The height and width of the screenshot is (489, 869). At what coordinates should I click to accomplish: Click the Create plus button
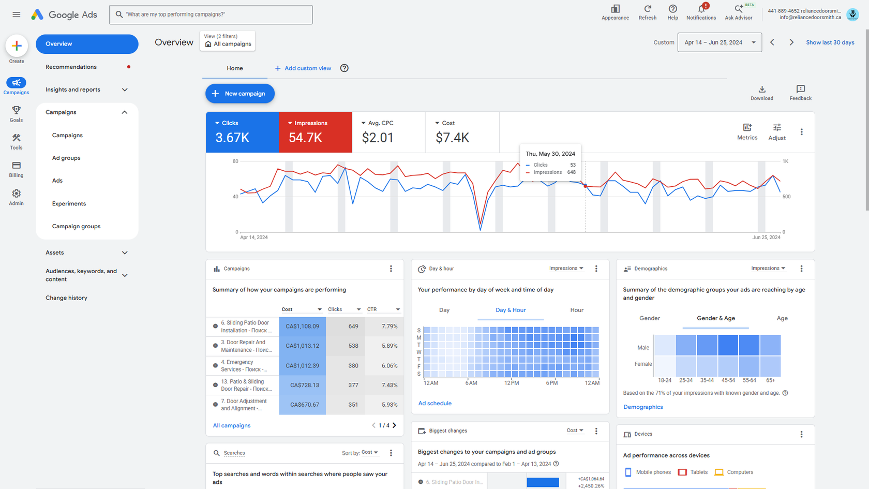pyautogui.click(x=17, y=46)
